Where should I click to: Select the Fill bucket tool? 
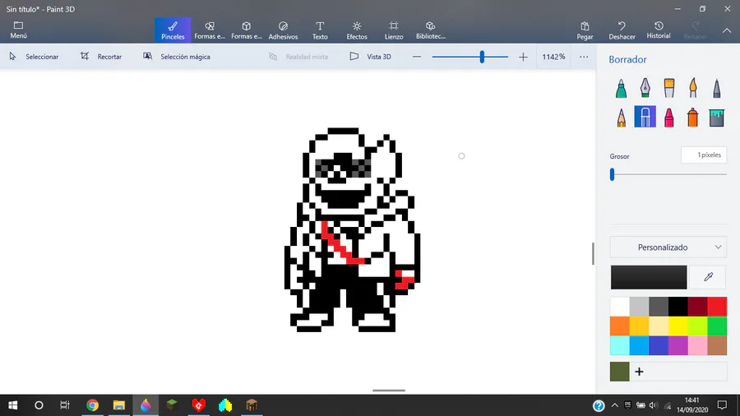717,117
